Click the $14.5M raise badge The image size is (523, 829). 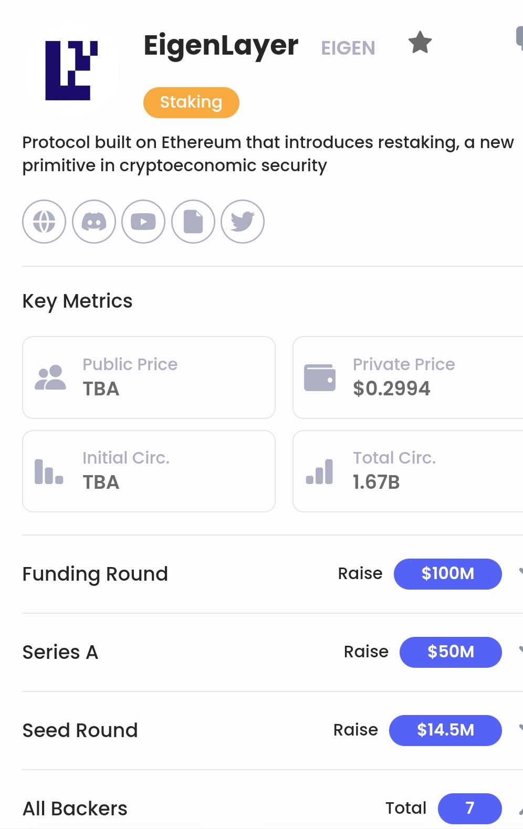(x=445, y=730)
